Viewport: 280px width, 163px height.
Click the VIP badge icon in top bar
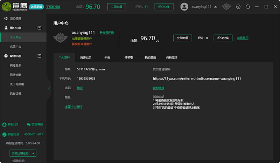coord(226,7)
